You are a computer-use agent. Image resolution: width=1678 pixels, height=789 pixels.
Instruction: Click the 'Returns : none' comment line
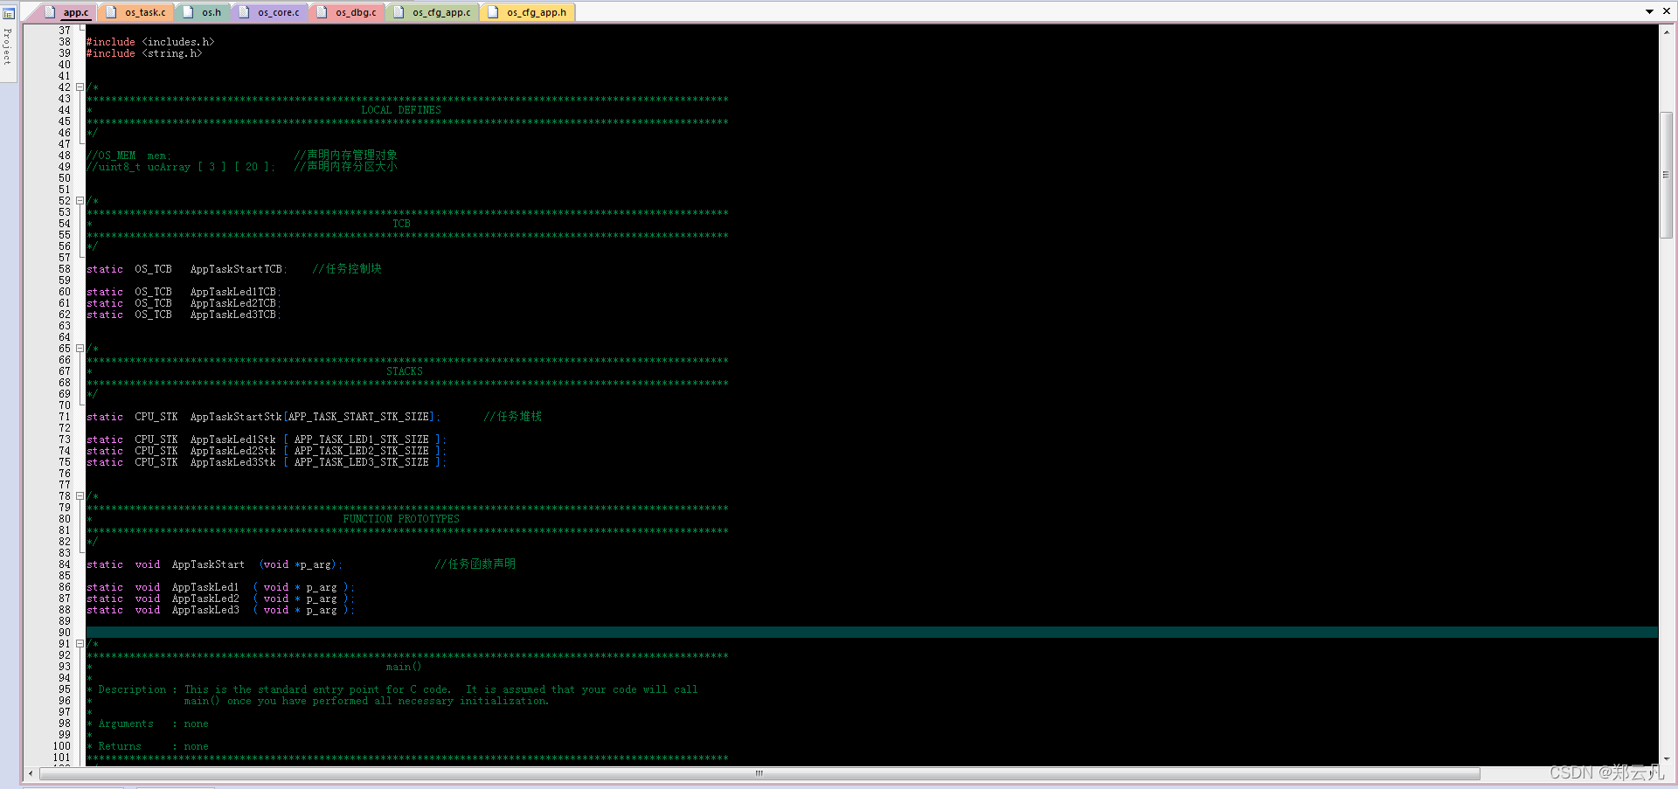148,746
